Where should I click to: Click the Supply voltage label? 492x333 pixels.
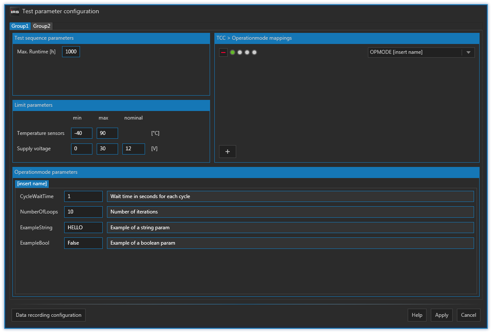[x=33, y=149]
